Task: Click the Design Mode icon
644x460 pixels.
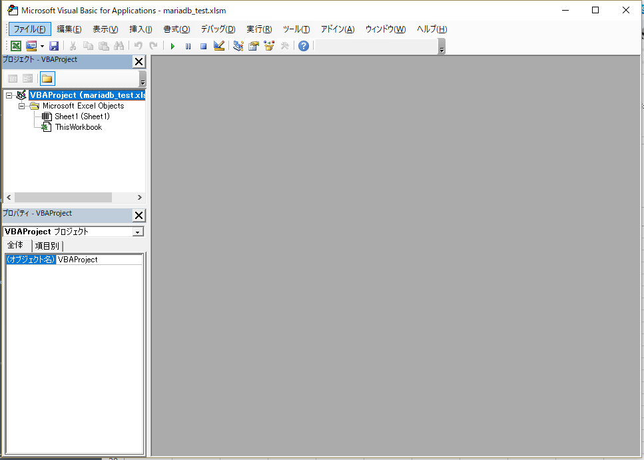Action: click(x=219, y=46)
